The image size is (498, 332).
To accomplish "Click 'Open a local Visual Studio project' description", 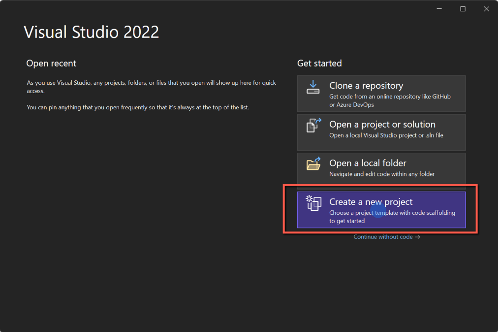I will pyautogui.click(x=386, y=135).
